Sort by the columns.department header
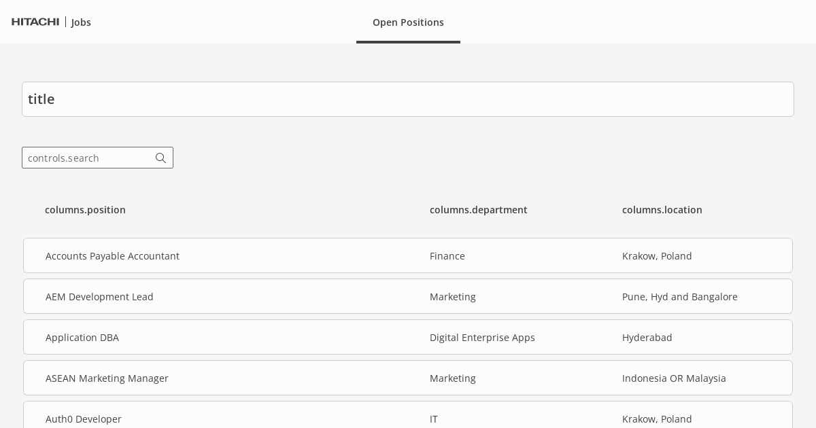The width and height of the screenshot is (816, 428). point(479,210)
